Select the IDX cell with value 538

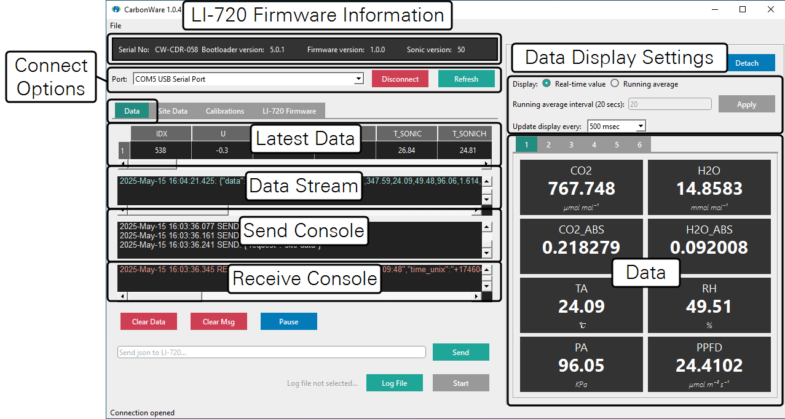161,151
